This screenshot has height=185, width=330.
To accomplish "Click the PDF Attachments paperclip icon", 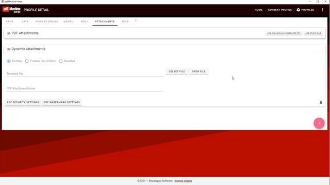I will tap(9, 33).
